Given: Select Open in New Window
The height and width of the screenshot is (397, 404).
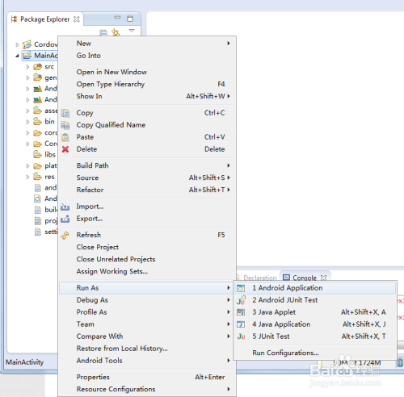Looking at the screenshot, I should pos(147,72).
